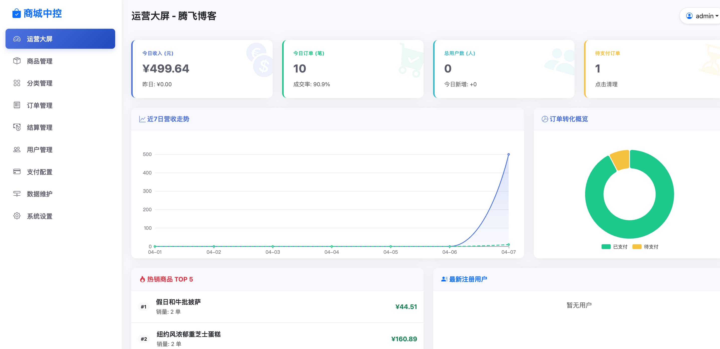Select the 结算管理 coin icon
The height and width of the screenshot is (349, 720).
click(17, 127)
